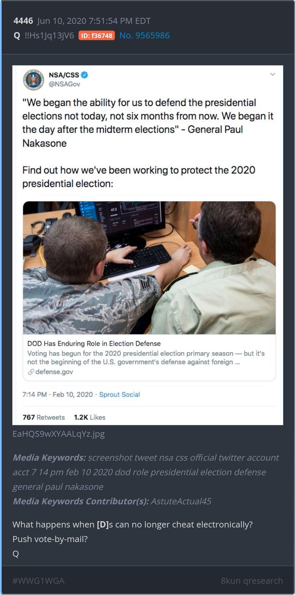Click the tweet timestamp 7:14 PM Feb 10, 2020

click(x=57, y=394)
